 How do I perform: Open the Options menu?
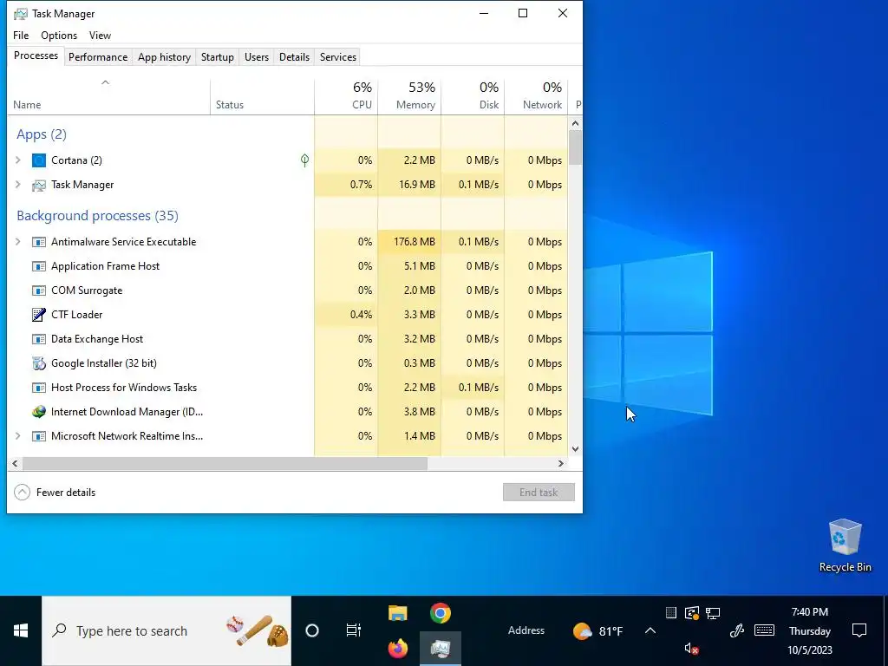pyautogui.click(x=59, y=35)
